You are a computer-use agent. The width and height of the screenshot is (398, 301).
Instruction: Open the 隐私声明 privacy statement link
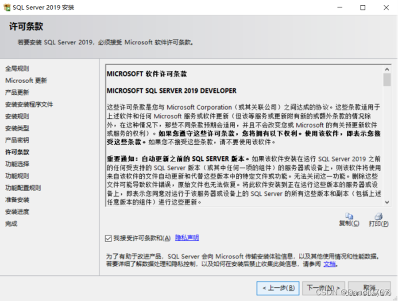tap(187, 238)
